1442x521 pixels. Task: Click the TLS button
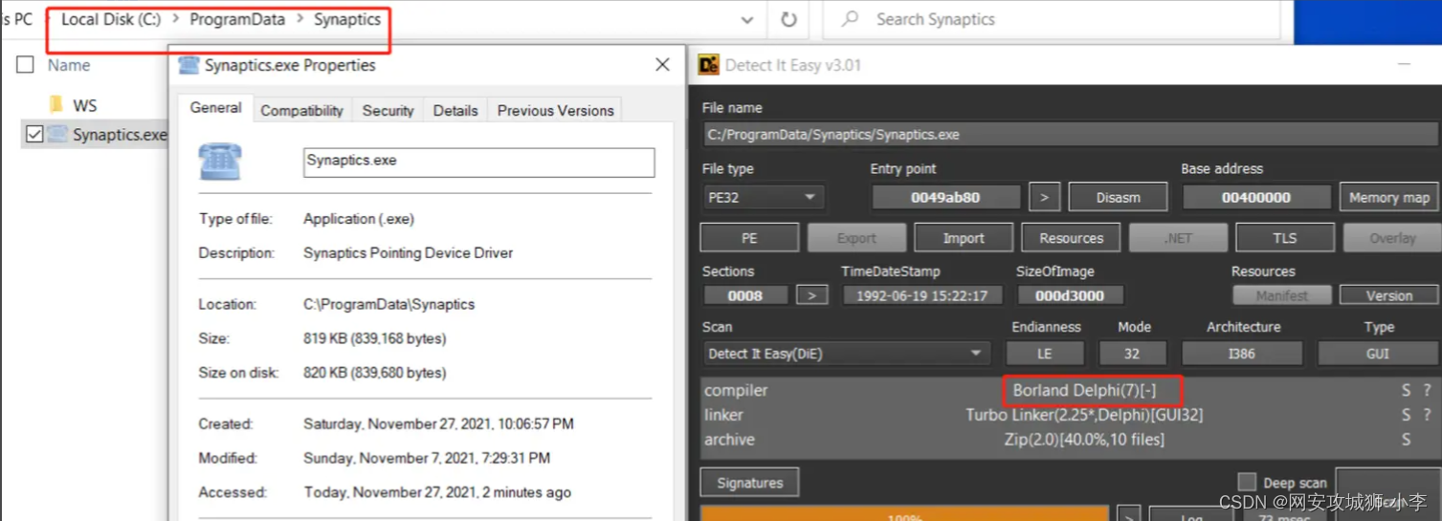click(1284, 238)
